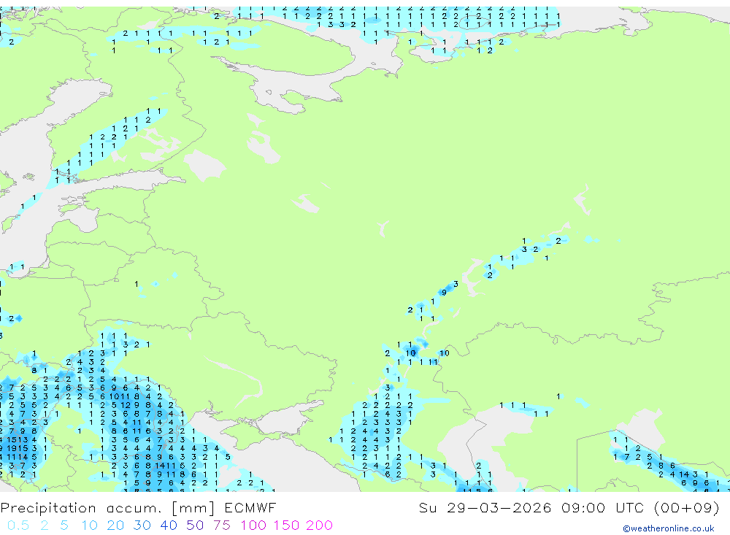Click the 75 mm legend value
The image size is (730, 535).
(222, 526)
